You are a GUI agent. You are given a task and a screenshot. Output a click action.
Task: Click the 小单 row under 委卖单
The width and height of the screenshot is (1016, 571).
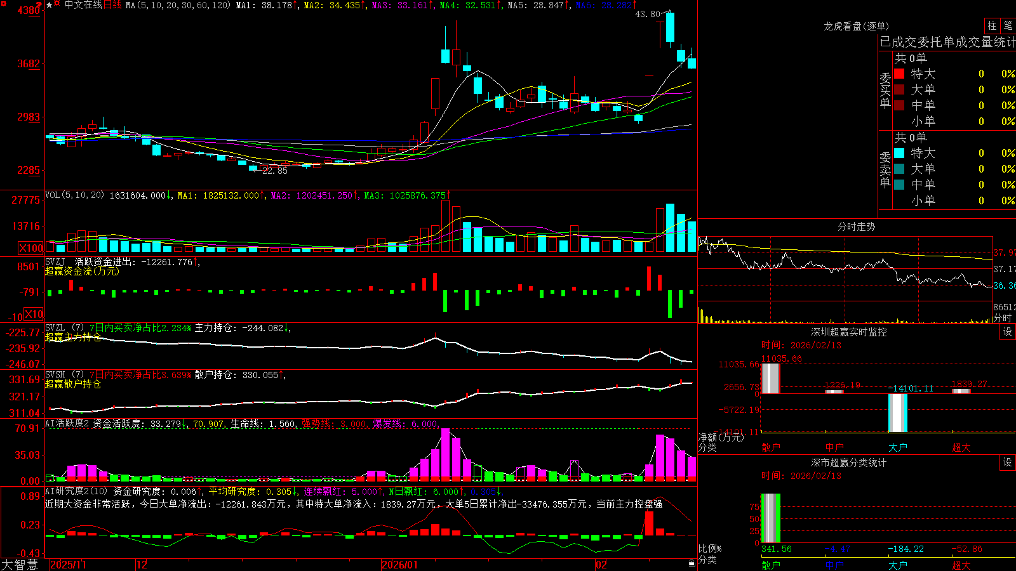pyautogui.click(x=955, y=200)
